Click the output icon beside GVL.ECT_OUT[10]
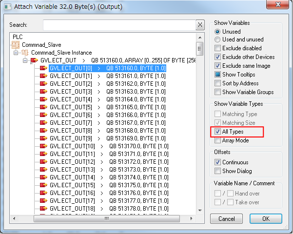Viewport: 293px width, 234px height. 44,146
